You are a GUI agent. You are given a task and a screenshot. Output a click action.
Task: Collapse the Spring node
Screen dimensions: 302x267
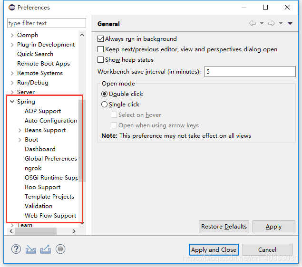pos(12,101)
